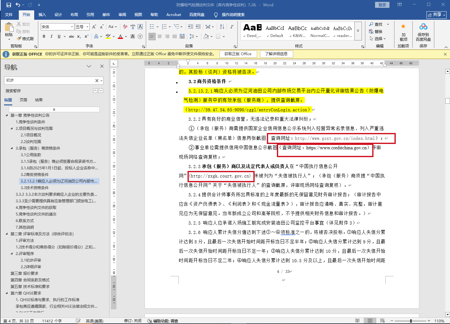The image size is (450, 324).
Task: Expand the bullet list dropdown
Action: click(157, 27)
